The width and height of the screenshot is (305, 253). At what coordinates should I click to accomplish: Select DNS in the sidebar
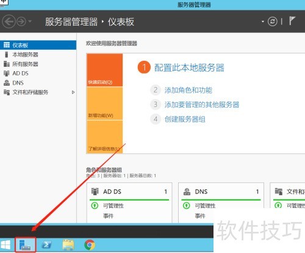[38, 83]
